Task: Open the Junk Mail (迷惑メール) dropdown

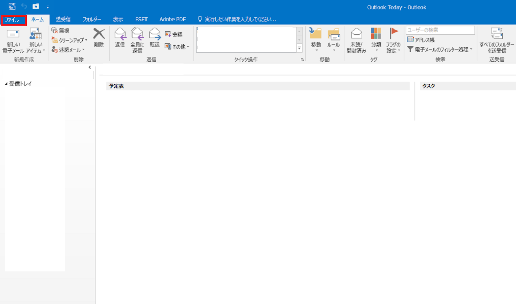Action: (x=68, y=50)
